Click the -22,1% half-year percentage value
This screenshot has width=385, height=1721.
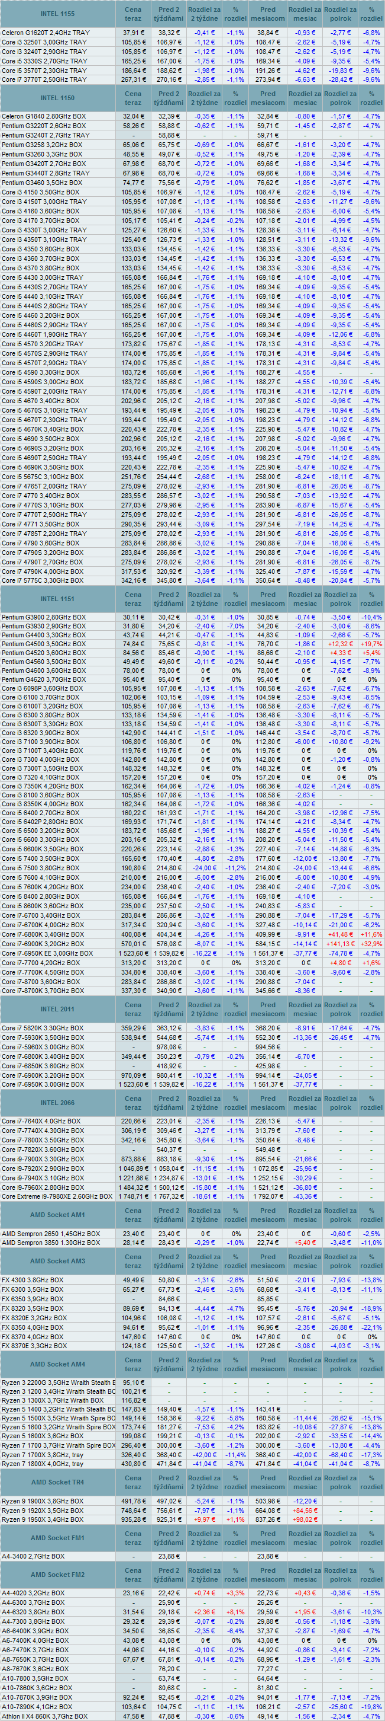pyautogui.click(x=371, y=1327)
